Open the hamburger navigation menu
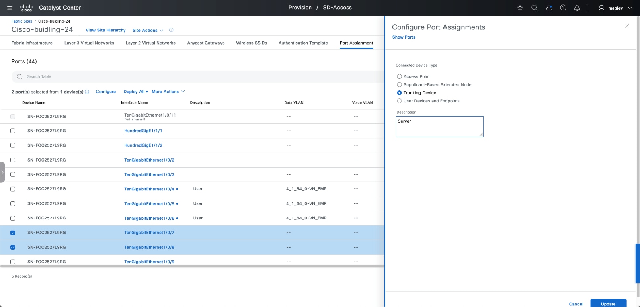640x307 pixels. [10, 8]
